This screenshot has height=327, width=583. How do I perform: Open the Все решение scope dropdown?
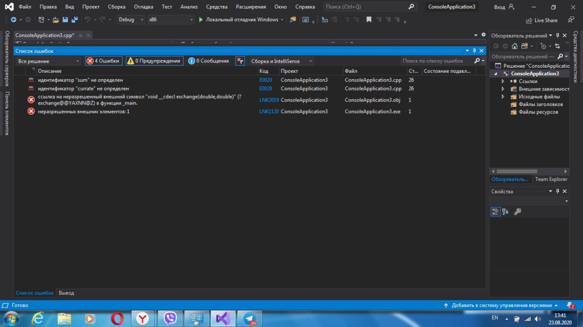[x=49, y=61]
